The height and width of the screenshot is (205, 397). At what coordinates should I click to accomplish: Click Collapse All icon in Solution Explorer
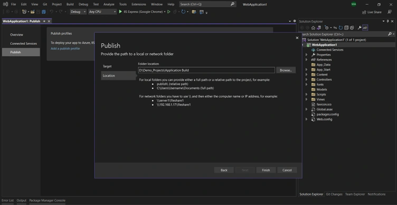pyautogui.click(x=346, y=28)
